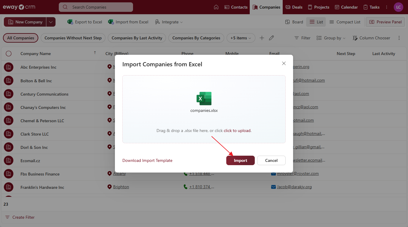Expand the New Company dropdown arrow
Screen dimensions: 408x227
click(x=51, y=22)
